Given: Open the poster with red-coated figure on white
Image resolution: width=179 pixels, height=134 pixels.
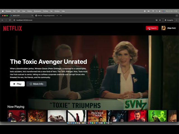Looking at the screenshot, I should 77,116.
